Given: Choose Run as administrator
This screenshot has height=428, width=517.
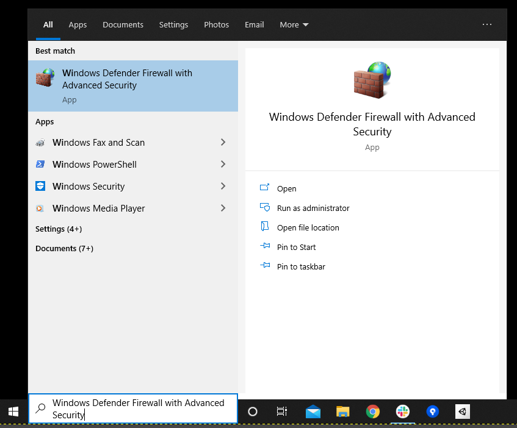Looking at the screenshot, I should tap(313, 208).
